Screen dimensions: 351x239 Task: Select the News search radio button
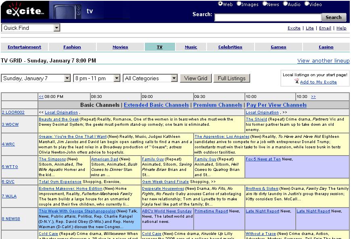[265, 4]
